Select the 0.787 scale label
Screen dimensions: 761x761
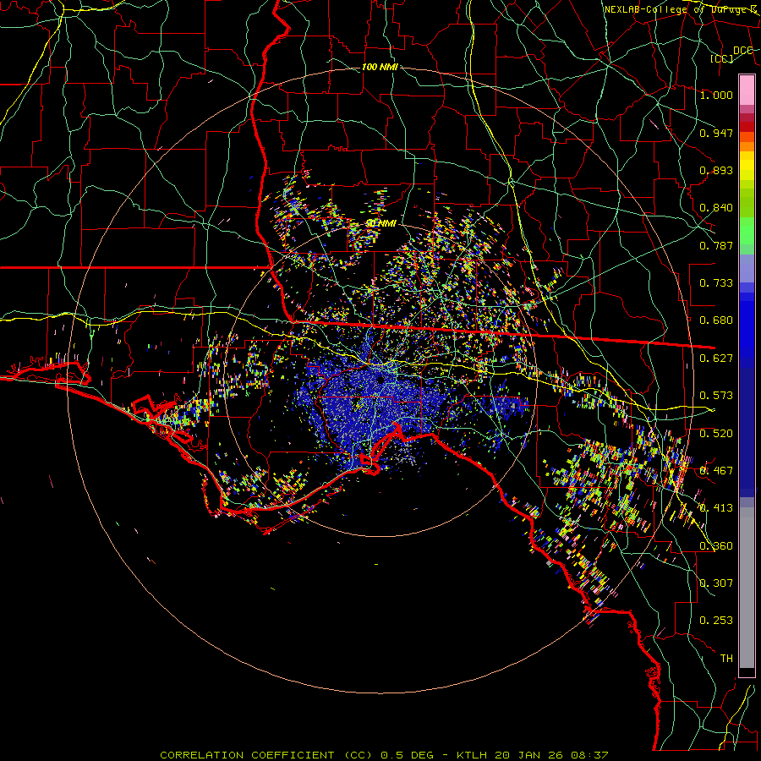tap(716, 245)
